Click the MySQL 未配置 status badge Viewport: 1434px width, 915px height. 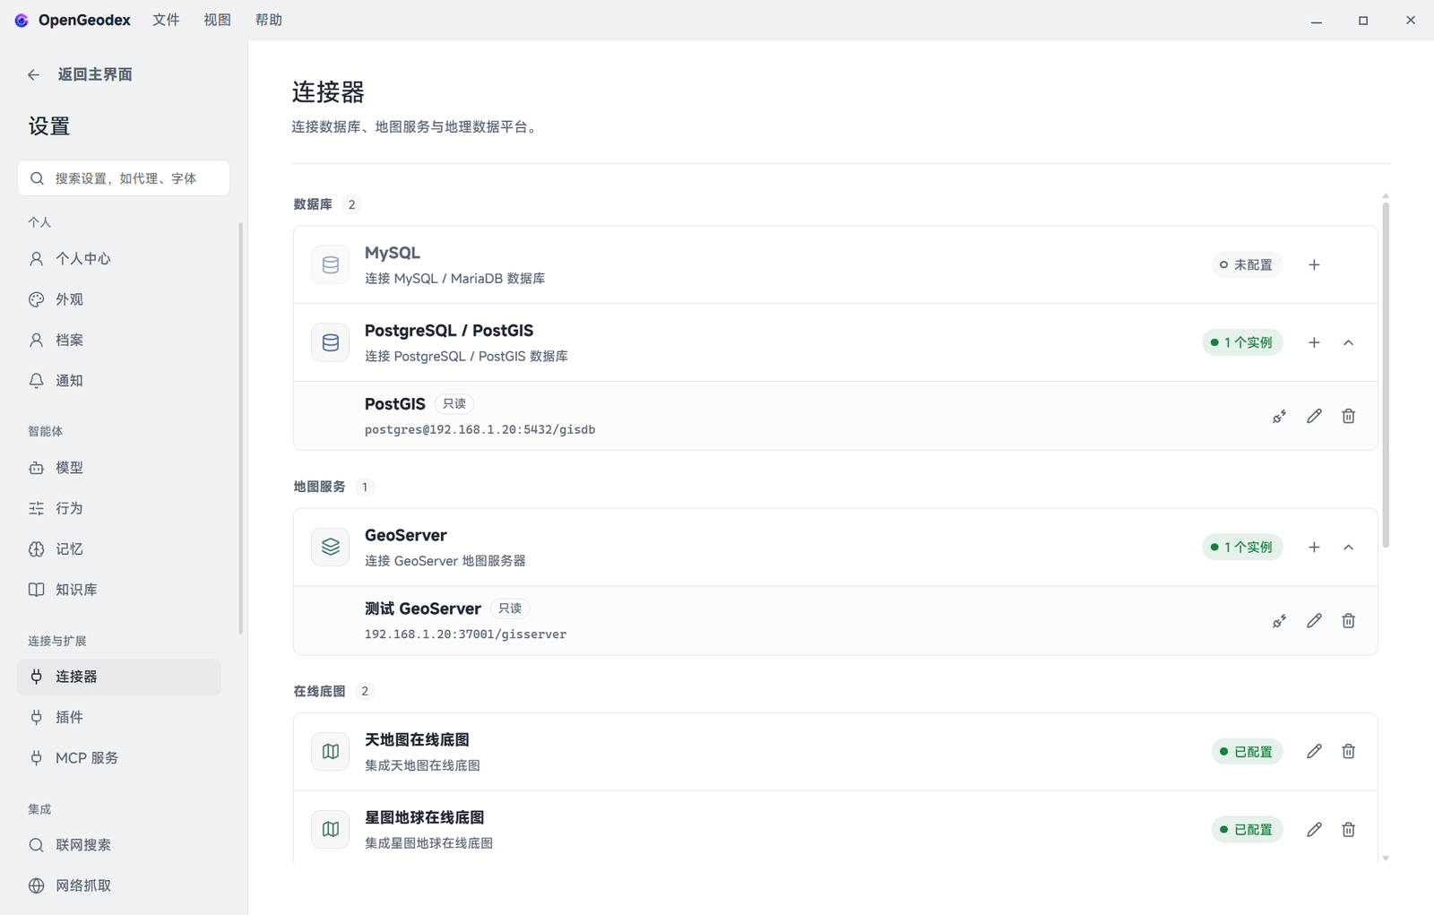click(1247, 264)
